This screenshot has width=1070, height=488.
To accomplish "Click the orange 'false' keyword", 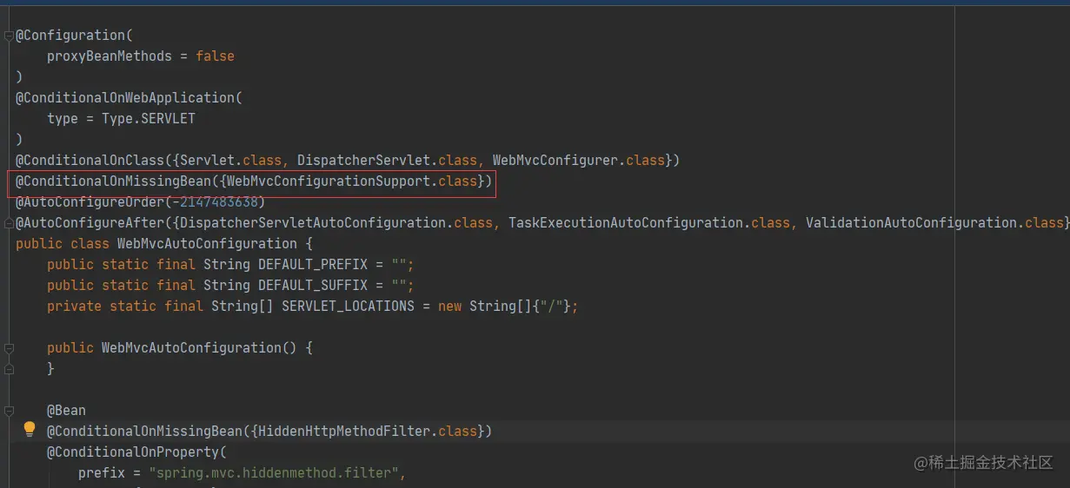I will point(215,56).
